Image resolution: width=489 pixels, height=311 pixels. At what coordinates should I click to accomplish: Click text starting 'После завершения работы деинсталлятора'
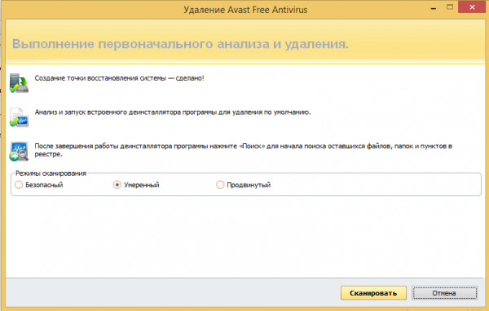[243, 150]
